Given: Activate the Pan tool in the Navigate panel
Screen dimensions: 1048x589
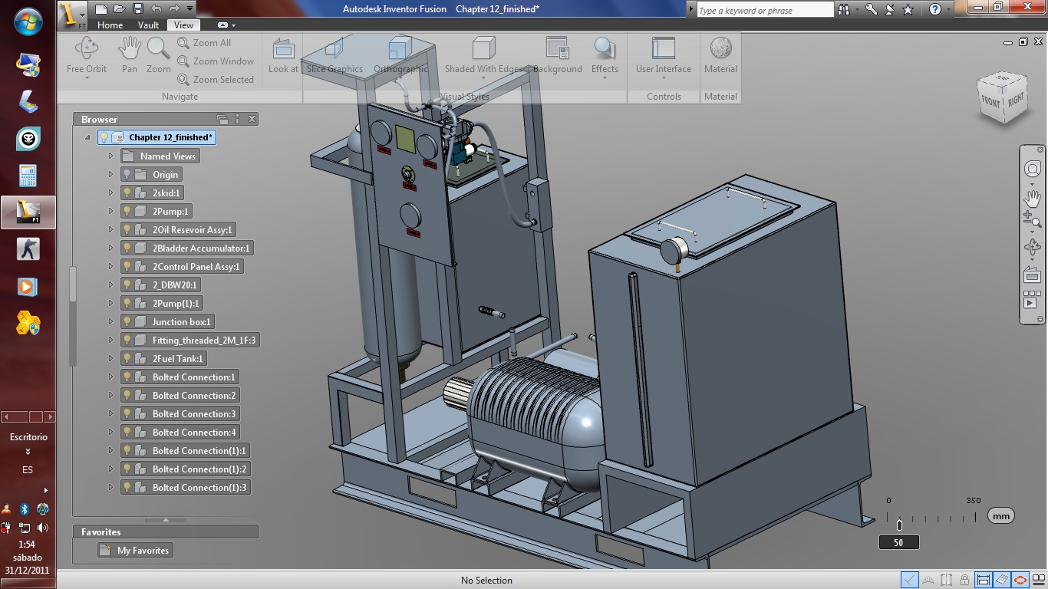Looking at the screenshot, I should tap(129, 54).
